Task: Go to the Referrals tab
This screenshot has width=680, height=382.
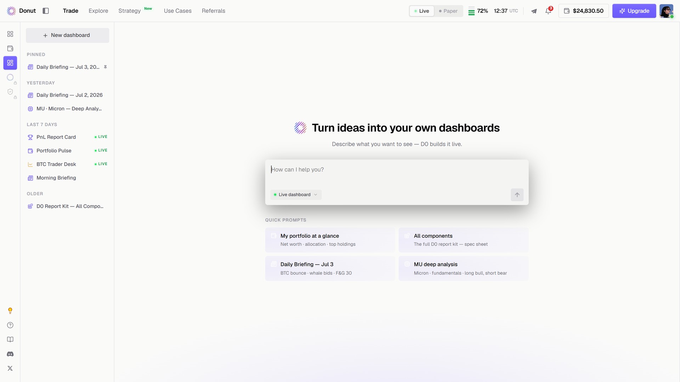Action: [x=214, y=11]
